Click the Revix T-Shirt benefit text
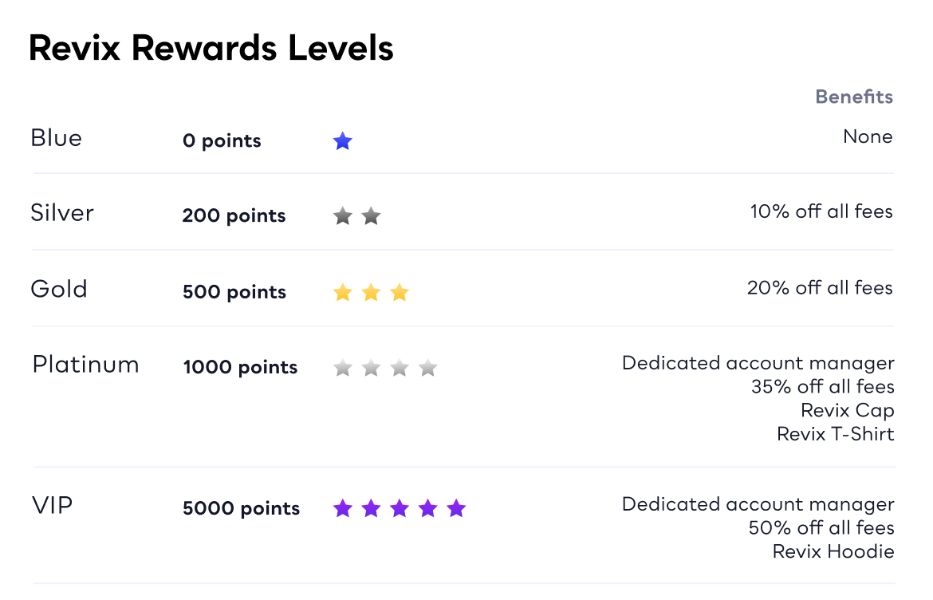 pyautogui.click(x=836, y=434)
